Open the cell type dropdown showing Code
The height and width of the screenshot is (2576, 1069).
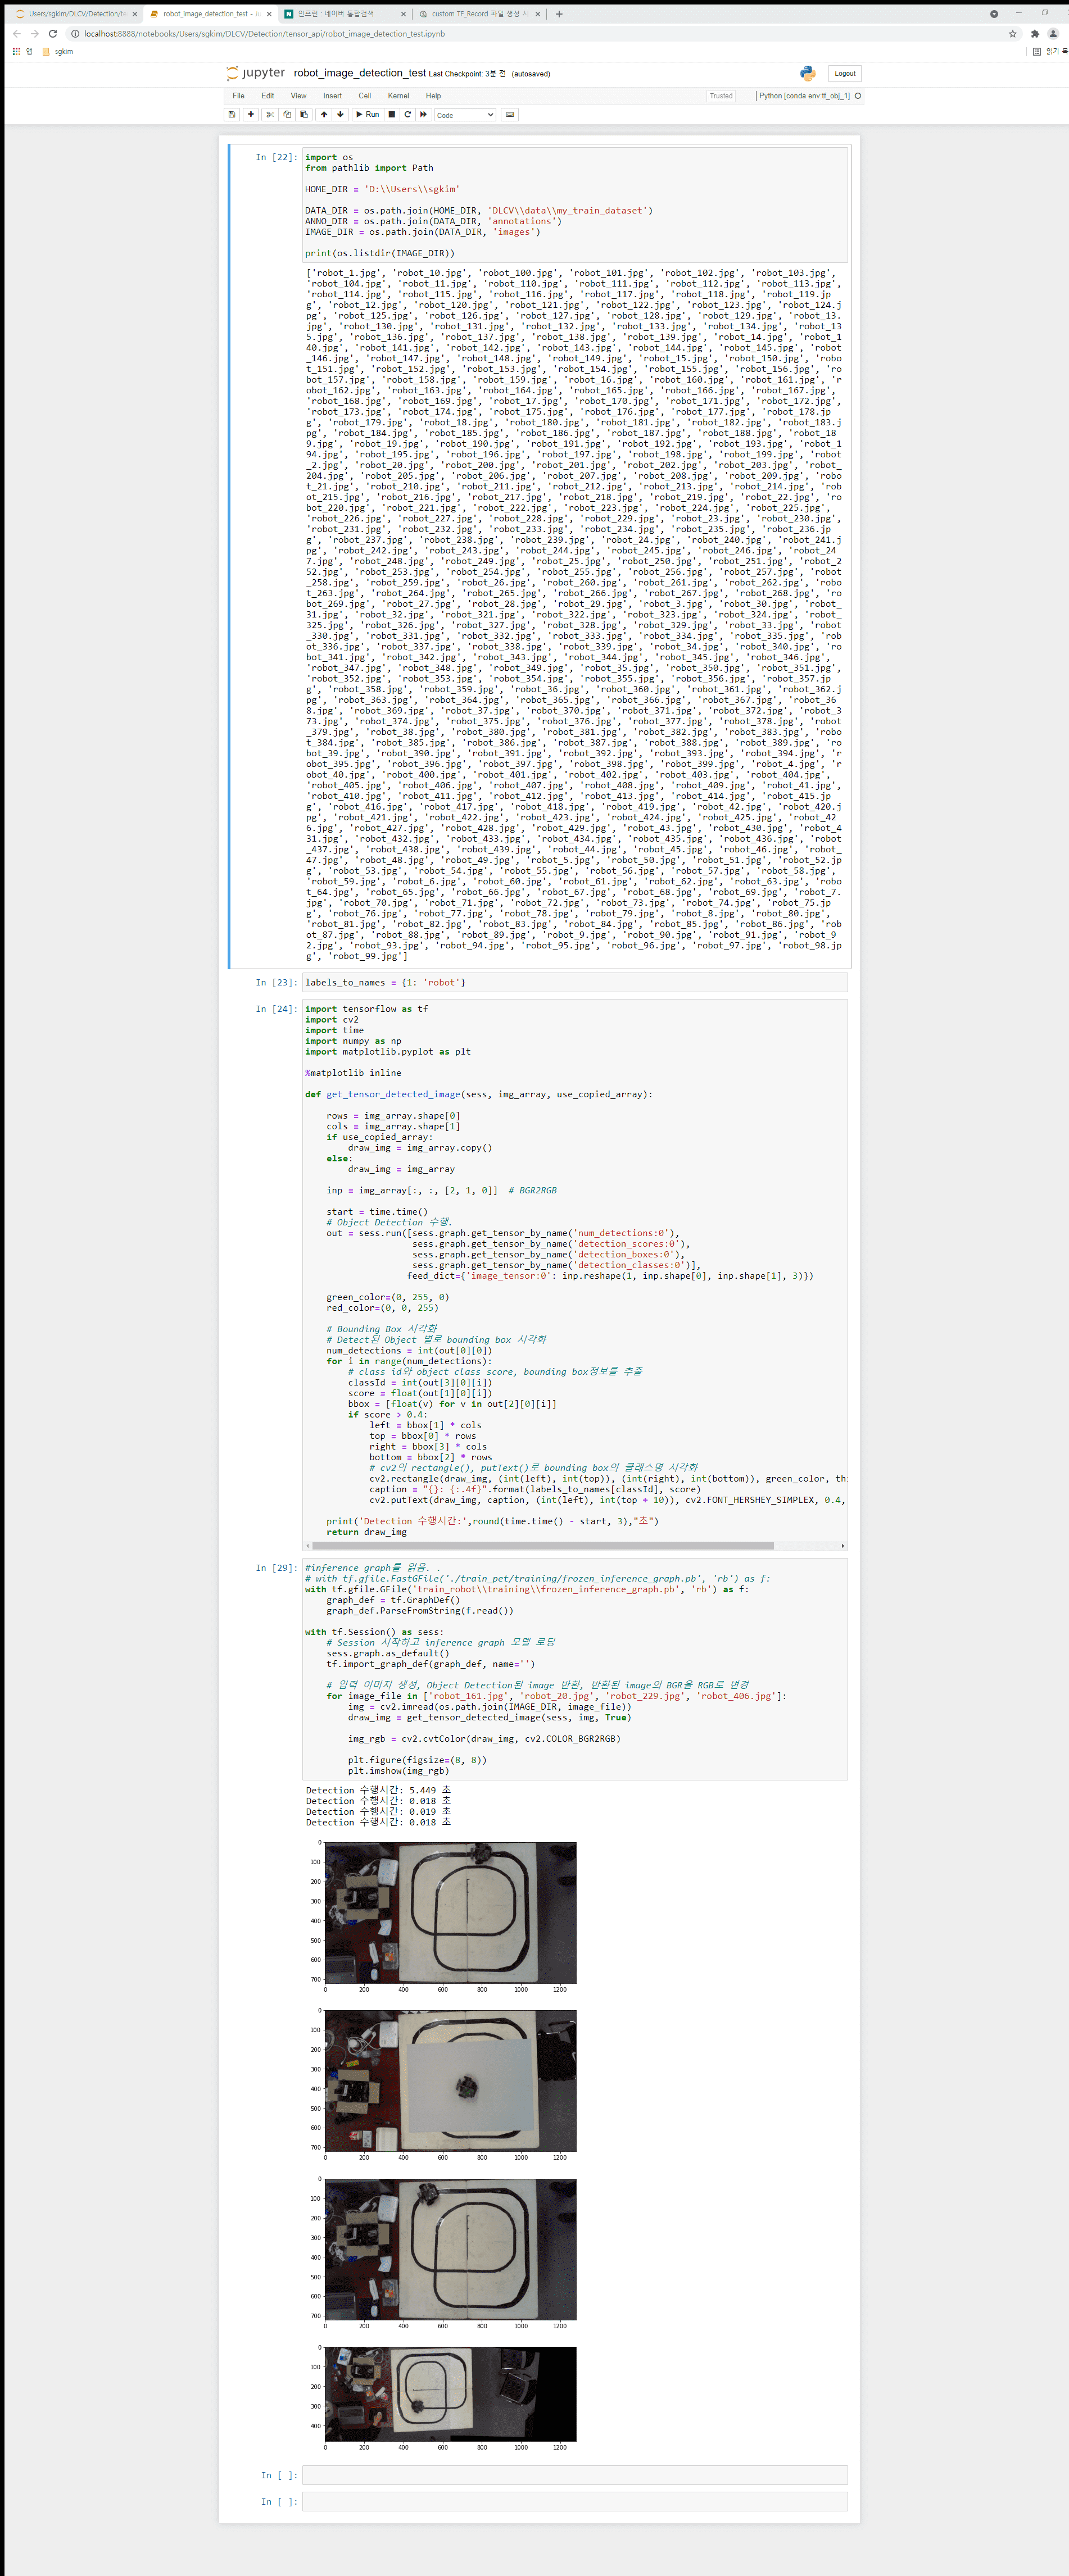click(465, 115)
